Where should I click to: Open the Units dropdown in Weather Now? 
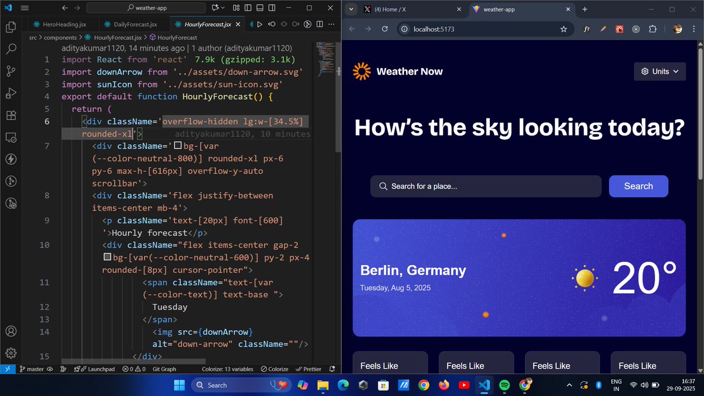coord(659,71)
